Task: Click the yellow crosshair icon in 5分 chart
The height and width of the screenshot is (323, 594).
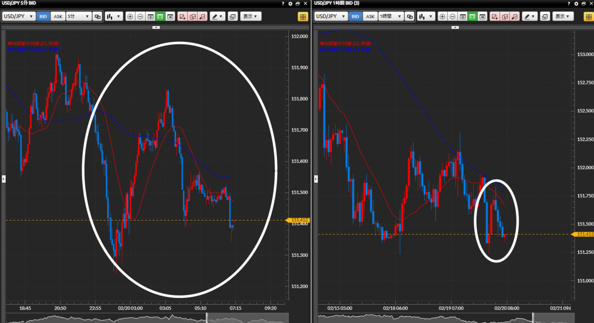Action: pyautogui.click(x=303, y=16)
